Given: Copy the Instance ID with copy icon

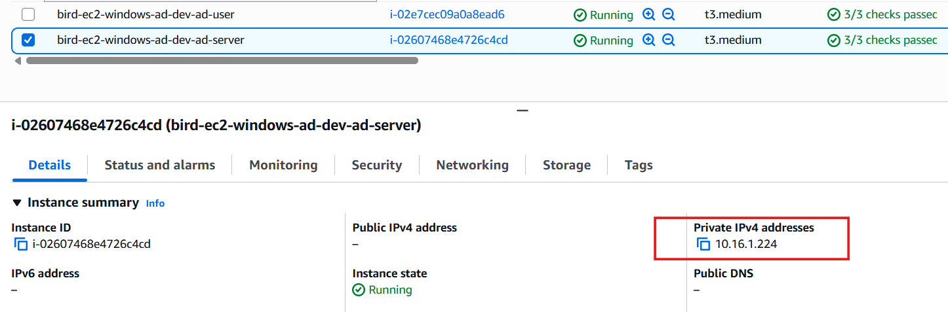Looking at the screenshot, I should coord(21,245).
